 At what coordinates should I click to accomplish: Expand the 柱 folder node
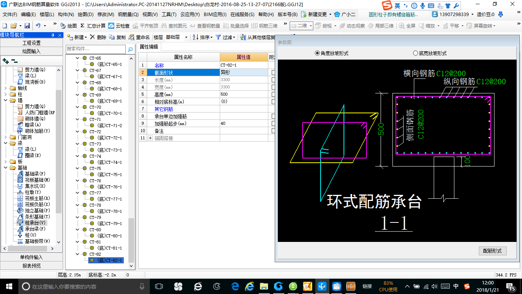6,94
